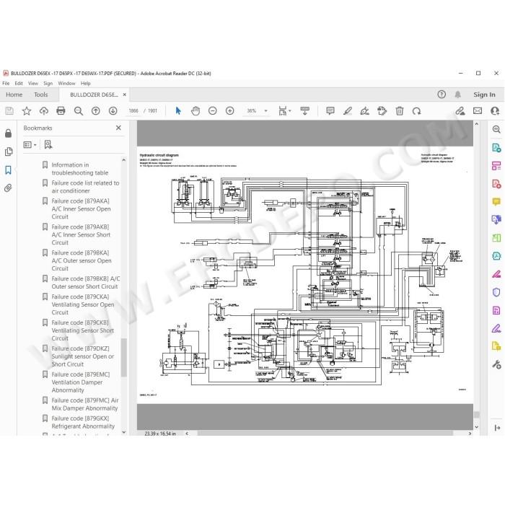Open the find text magnifier
The height and width of the screenshot is (505, 505).
(78, 111)
